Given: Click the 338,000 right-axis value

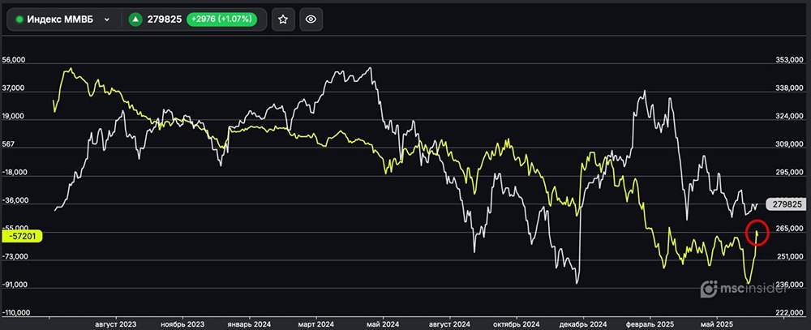Looking at the screenshot, I should 790,89.
